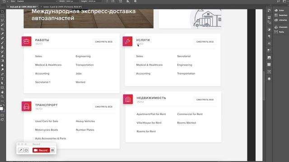Click 'Auto Accessories & Parts' text
The height and width of the screenshot is (162, 289).
[51, 139]
